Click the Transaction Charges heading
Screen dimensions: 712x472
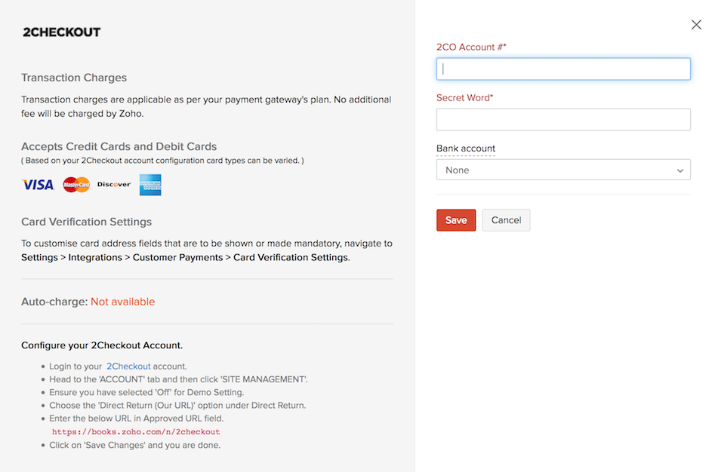pyautogui.click(x=74, y=78)
